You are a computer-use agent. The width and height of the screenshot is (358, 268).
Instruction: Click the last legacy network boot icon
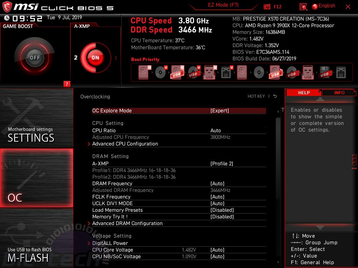click(341, 73)
